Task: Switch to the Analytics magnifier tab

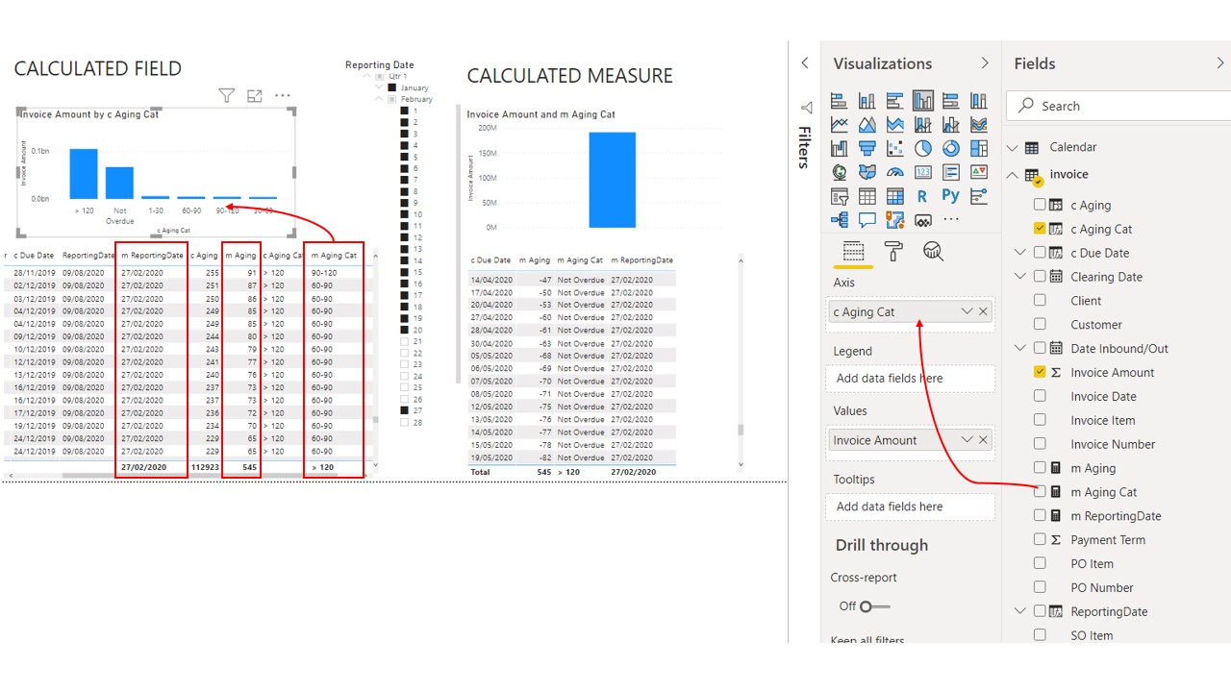Action: 933,252
